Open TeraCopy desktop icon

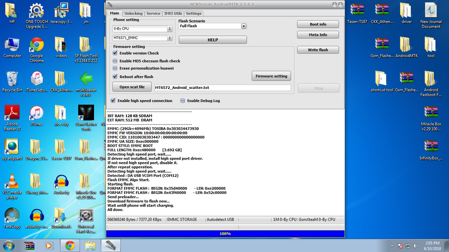point(12,218)
